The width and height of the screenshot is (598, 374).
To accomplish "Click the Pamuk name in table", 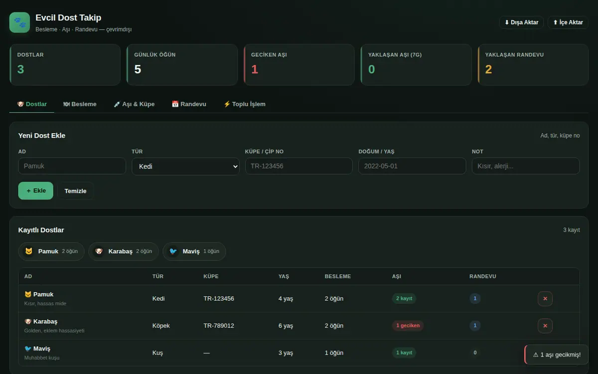I will 43,294.
